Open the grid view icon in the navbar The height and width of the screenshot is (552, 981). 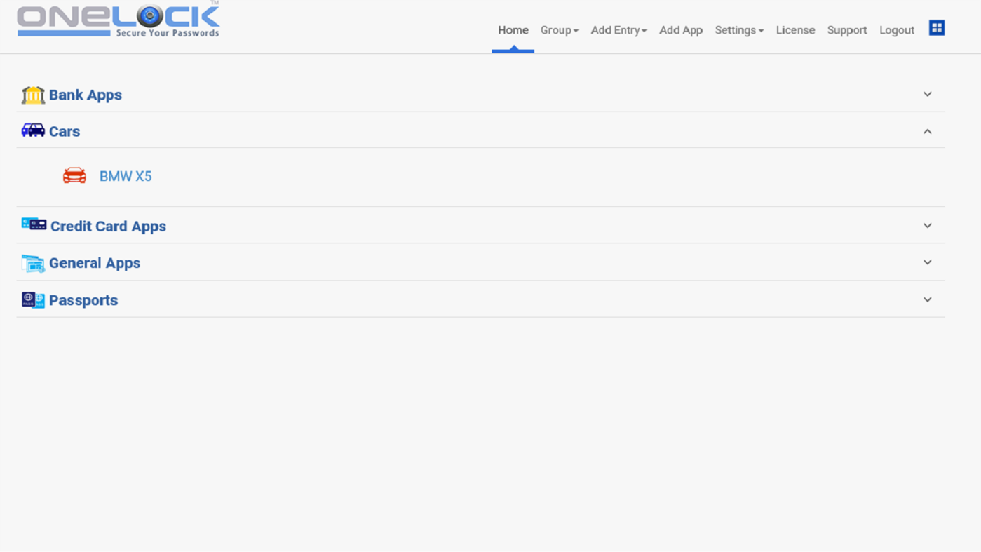[936, 27]
